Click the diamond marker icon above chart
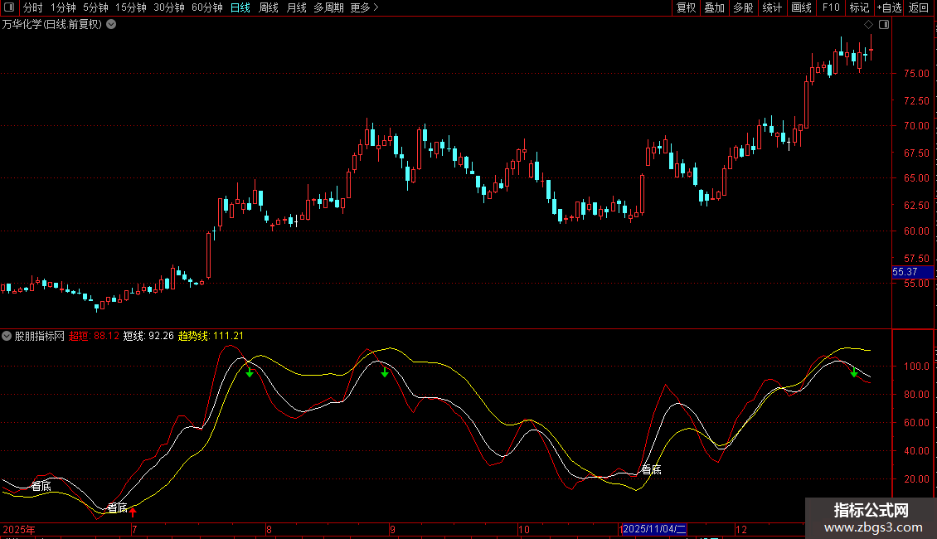 (868, 25)
